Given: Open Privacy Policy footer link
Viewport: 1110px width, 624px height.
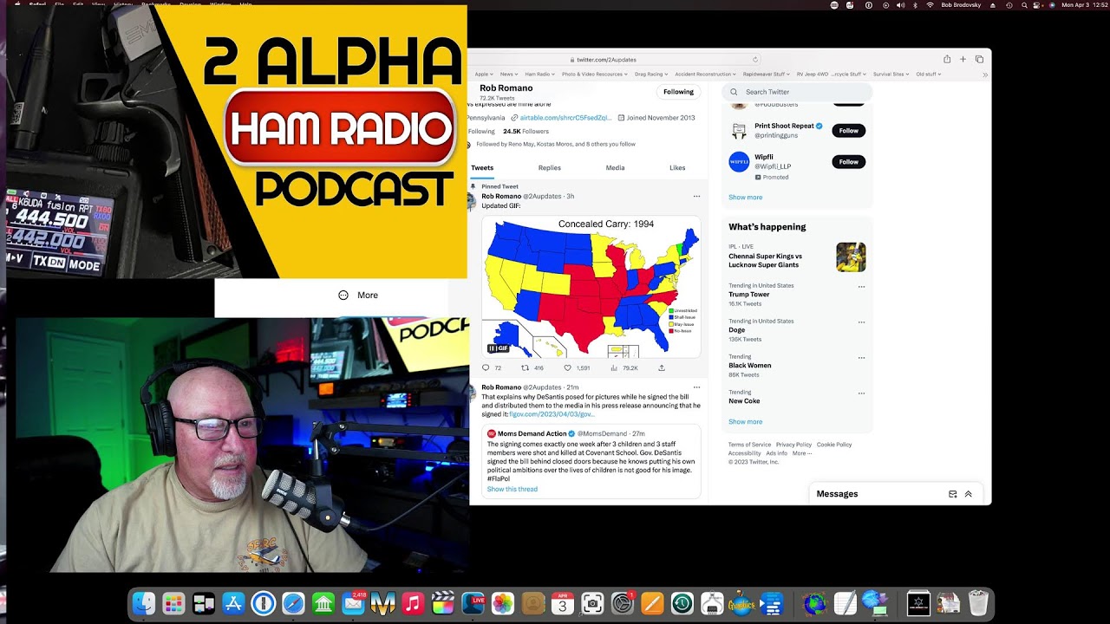Looking at the screenshot, I should [793, 445].
